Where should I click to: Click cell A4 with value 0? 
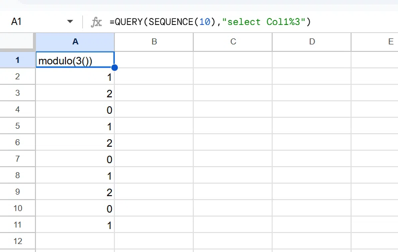[x=75, y=109]
